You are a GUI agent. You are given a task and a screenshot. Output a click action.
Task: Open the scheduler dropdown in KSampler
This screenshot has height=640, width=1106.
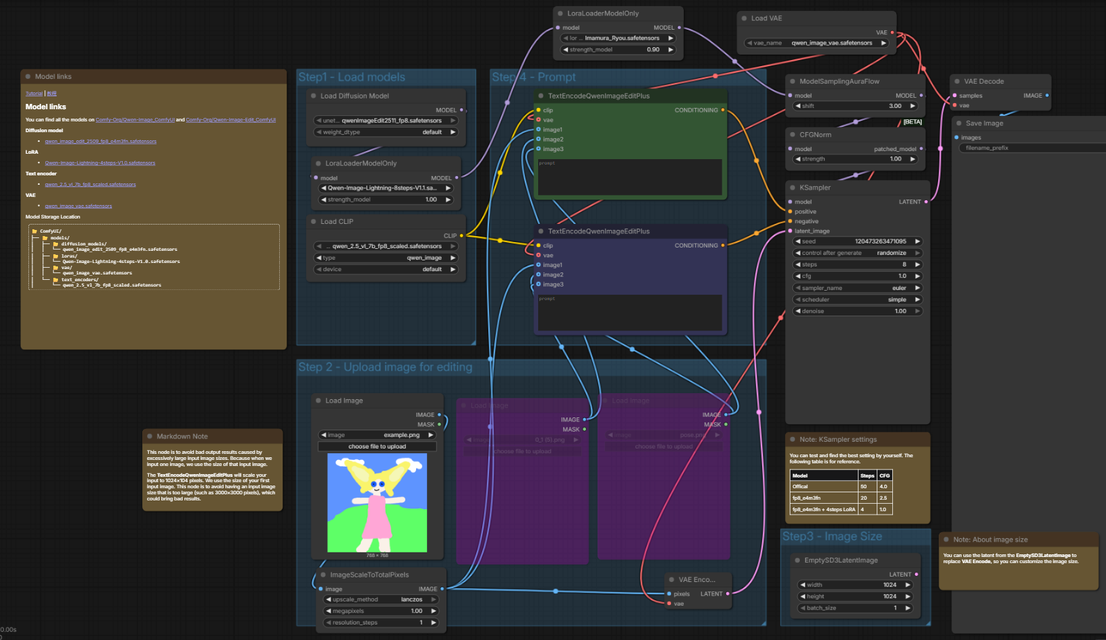858,299
